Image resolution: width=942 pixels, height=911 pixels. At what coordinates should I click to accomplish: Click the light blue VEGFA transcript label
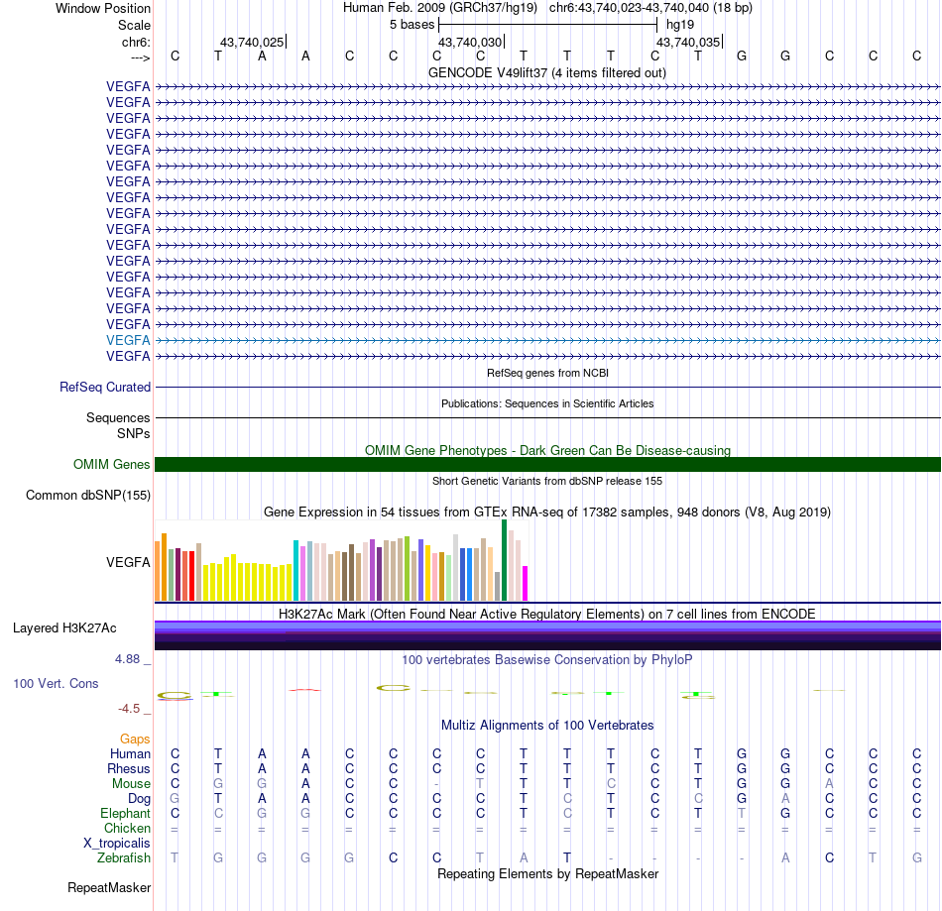point(128,340)
